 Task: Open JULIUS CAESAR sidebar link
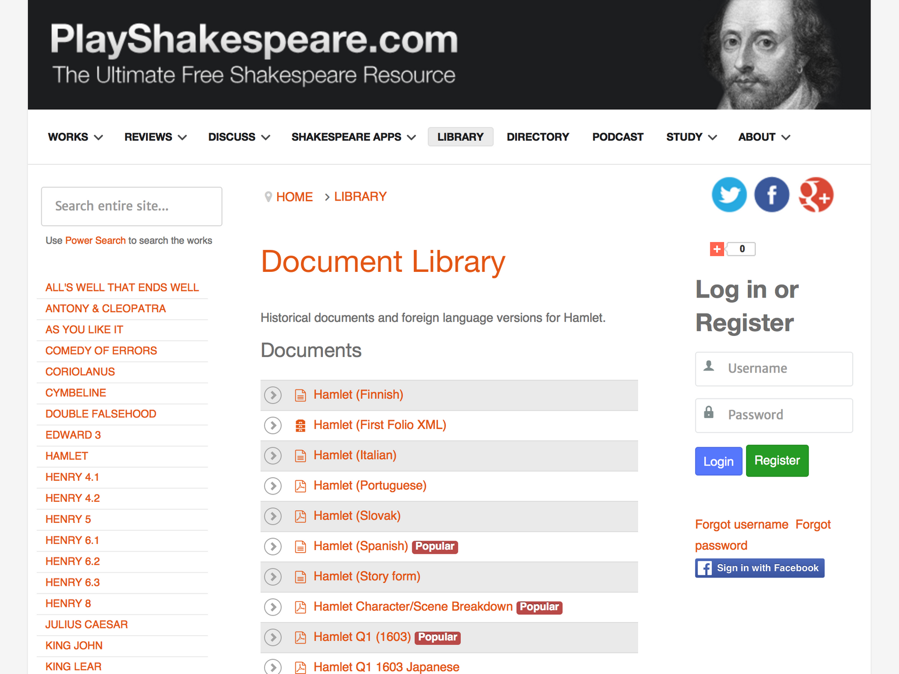click(x=87, y=625)
